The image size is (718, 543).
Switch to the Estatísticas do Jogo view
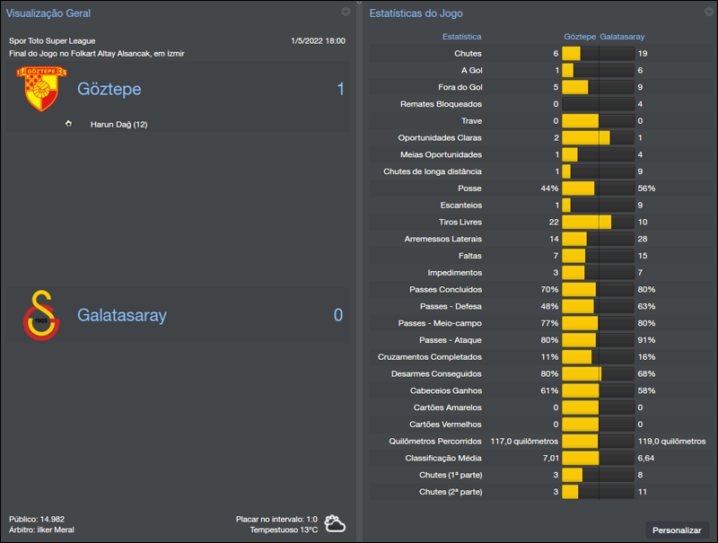(x=417, y=13)
